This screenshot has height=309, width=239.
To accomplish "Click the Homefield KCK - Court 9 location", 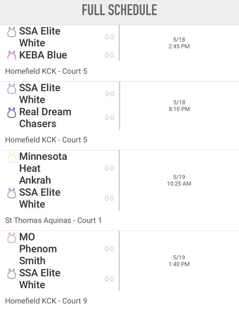I will click(46, 301).
